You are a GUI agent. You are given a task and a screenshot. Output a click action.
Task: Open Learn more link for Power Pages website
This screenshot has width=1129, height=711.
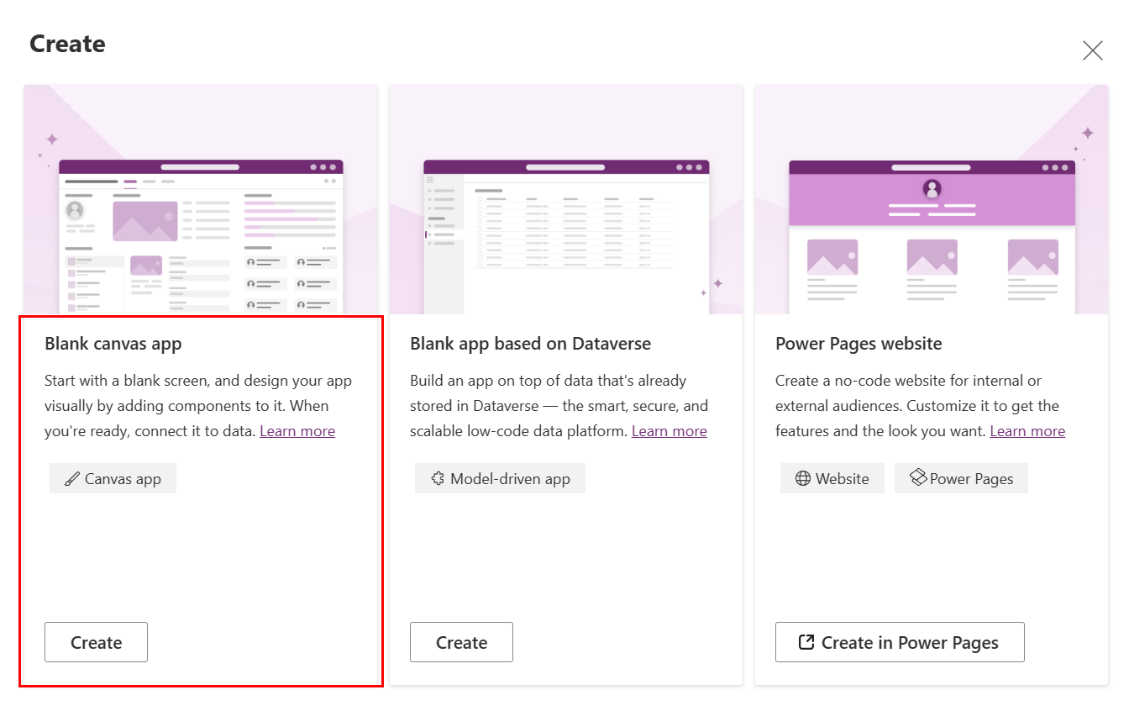coord(1027,431)
